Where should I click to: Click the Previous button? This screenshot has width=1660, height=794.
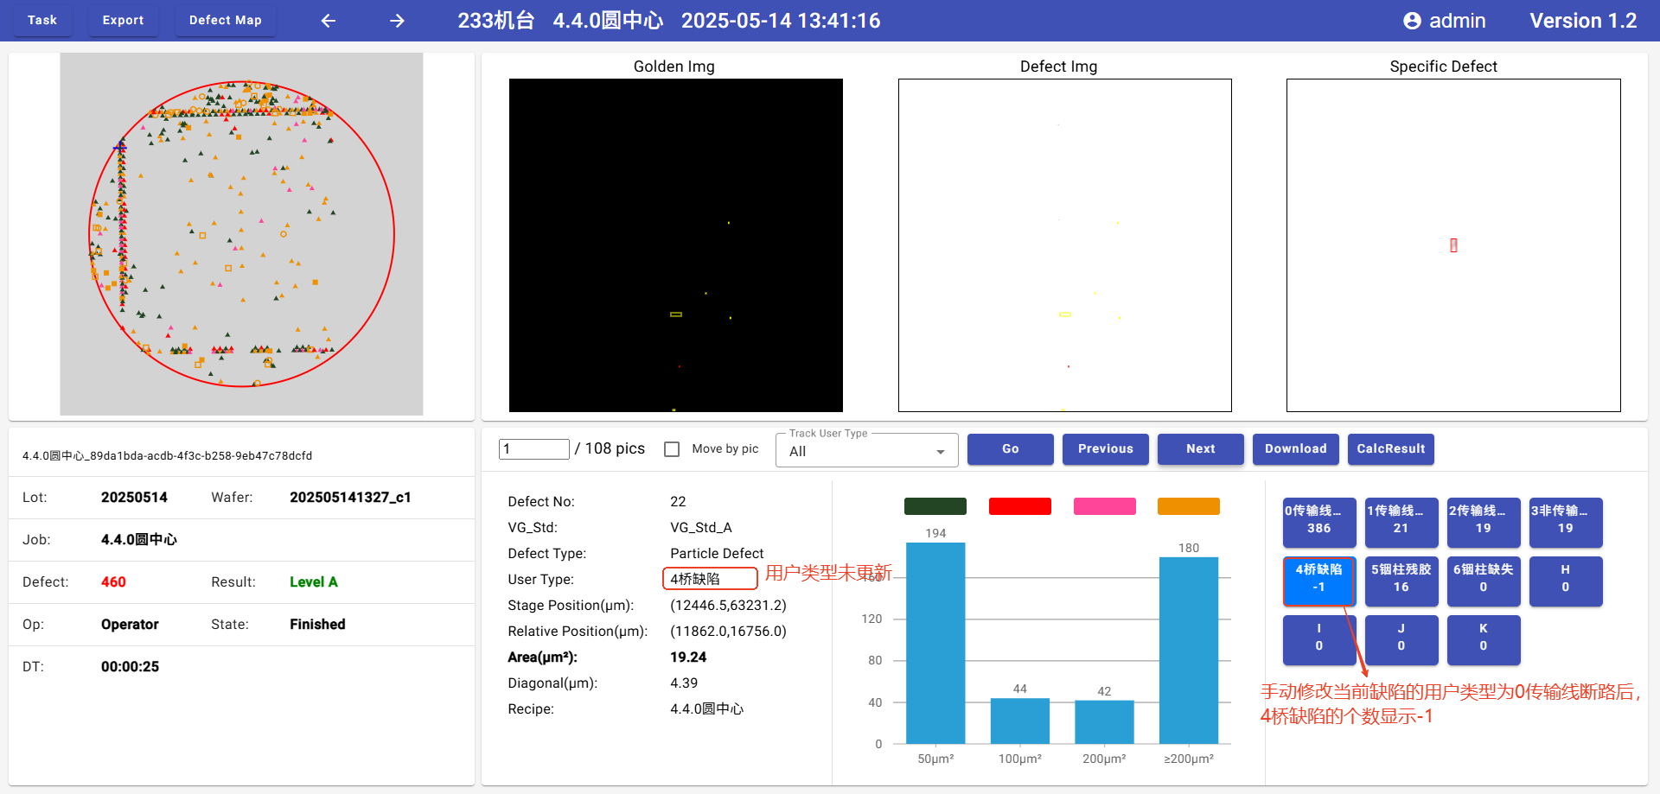(x=1105, y=449)
